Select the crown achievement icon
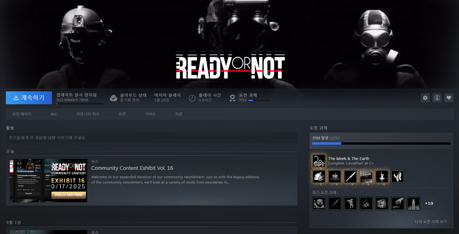The width and height of the screenshot is (459, 234). (x=335, y=177)
